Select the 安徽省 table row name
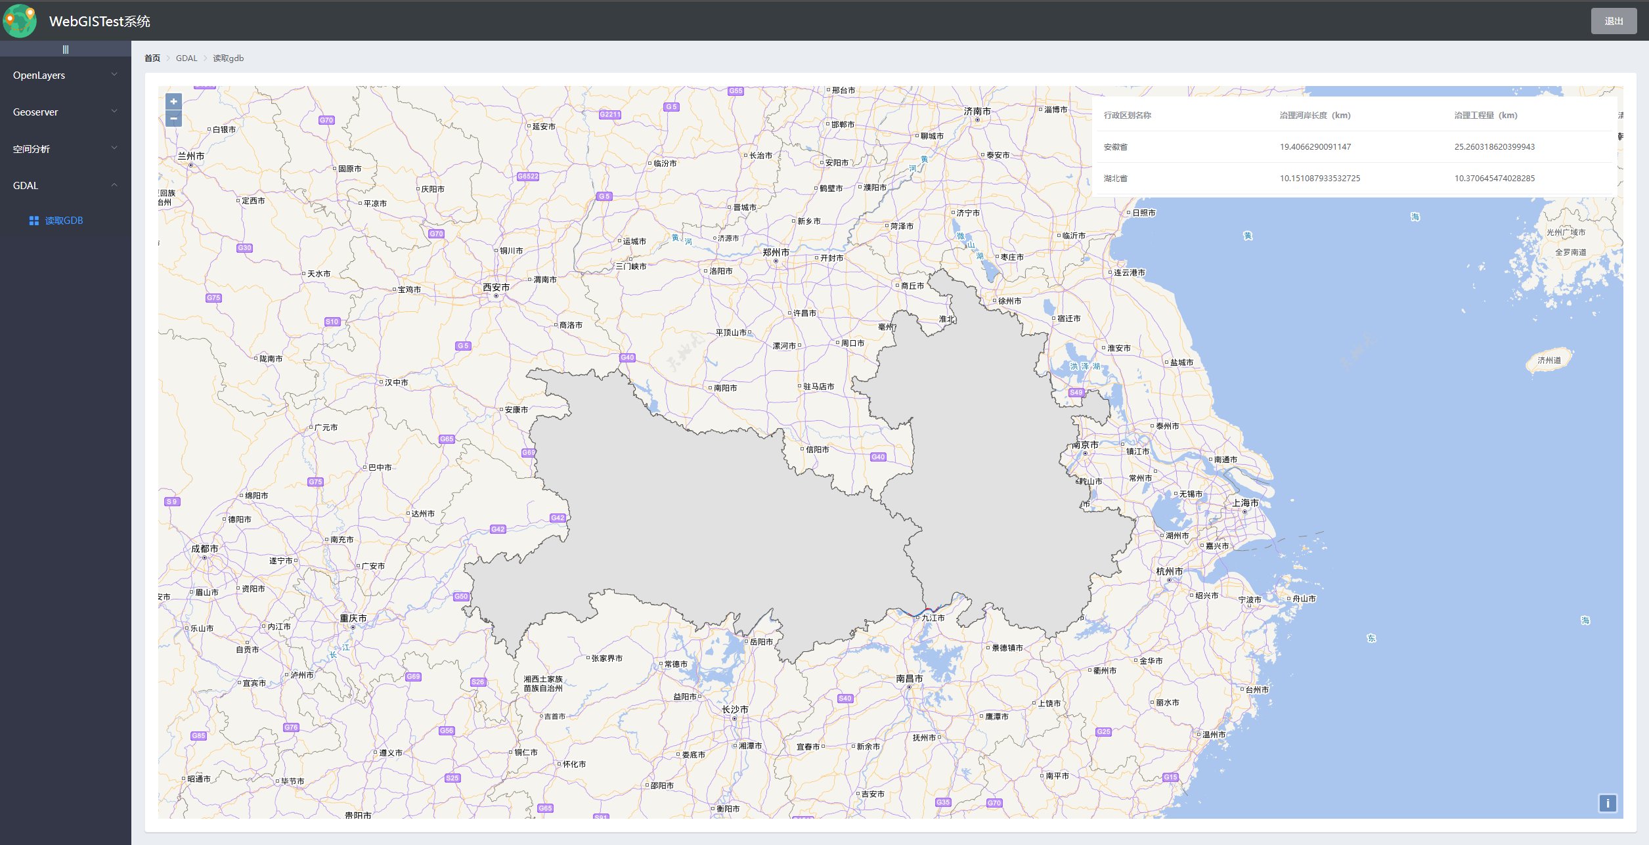This screenshot has width=1649, height=845. (x=1116, y=146)
